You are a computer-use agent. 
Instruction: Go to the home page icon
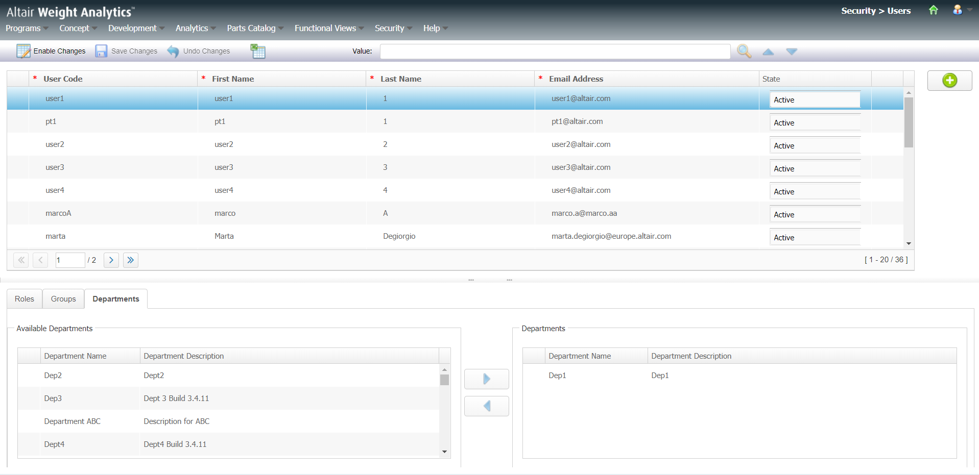(933, 10)
